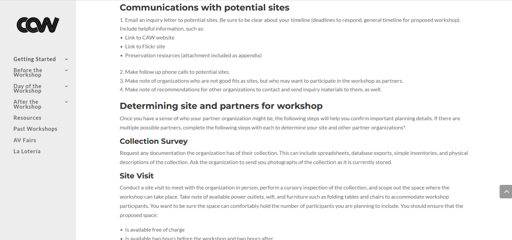Image resolution: width=512 pixels, height=240 pixels.
Task: Click the Communications with potential sites heading
Action: point(204,8)
